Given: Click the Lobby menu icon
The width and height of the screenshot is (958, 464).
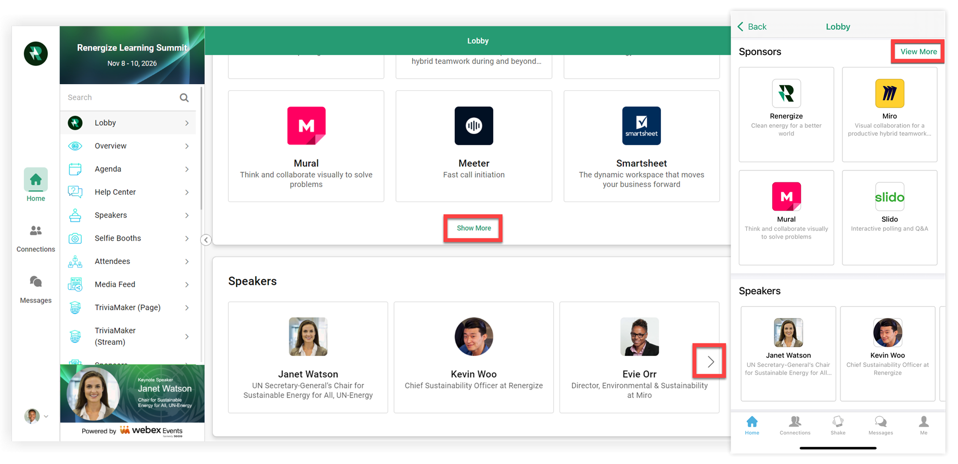Looking at the screenshot, I should click(75, 123).
